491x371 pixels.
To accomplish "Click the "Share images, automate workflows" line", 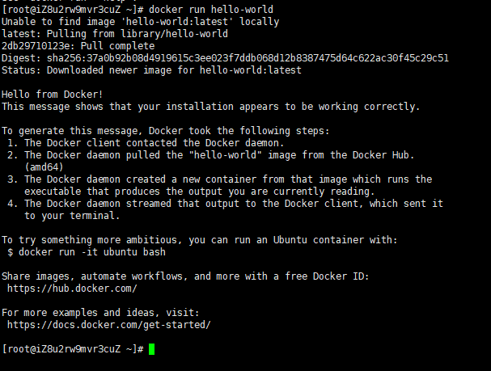I will pos(185,276).
